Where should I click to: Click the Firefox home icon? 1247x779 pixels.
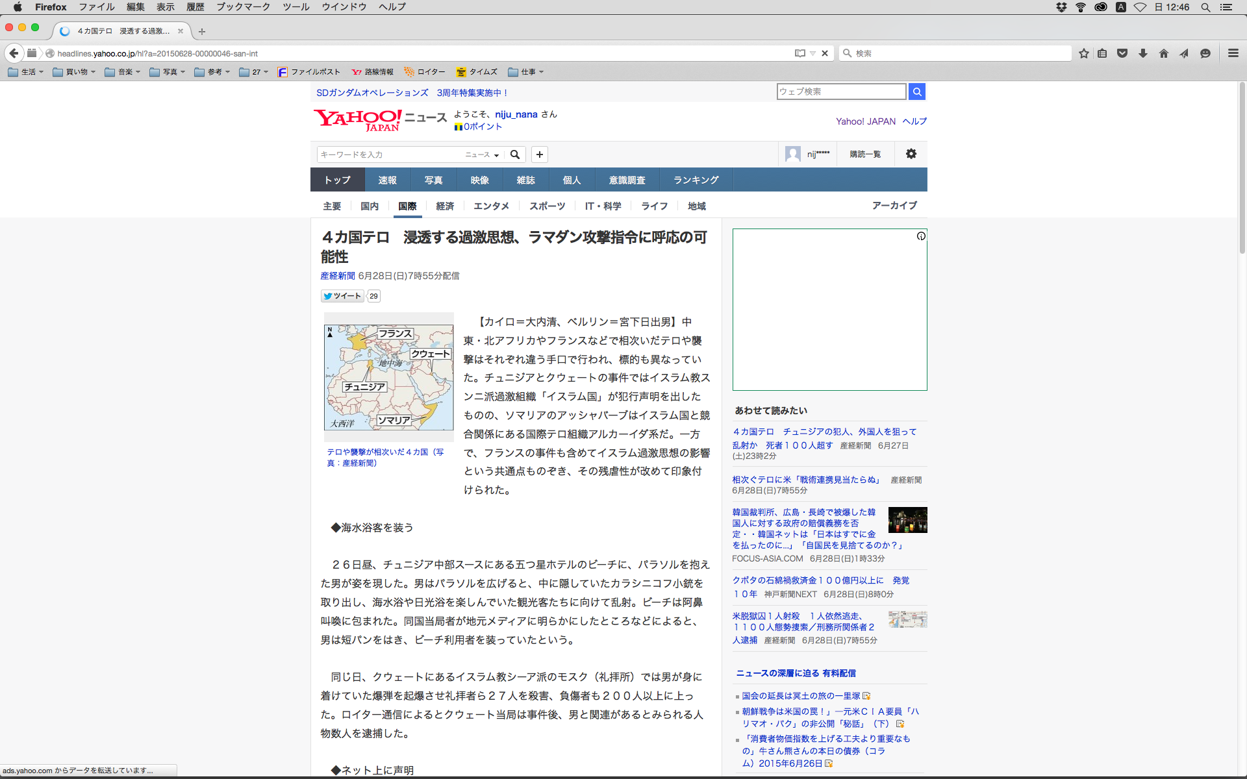(1163, 53)
